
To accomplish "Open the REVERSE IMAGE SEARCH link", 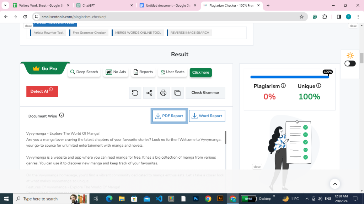I will point(190,33).
